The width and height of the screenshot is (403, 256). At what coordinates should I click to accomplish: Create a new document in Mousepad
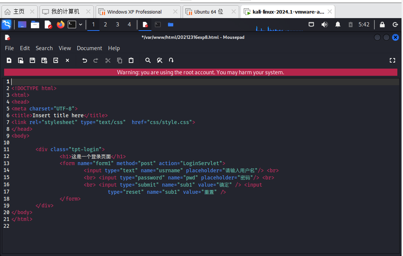click(9, 60)
